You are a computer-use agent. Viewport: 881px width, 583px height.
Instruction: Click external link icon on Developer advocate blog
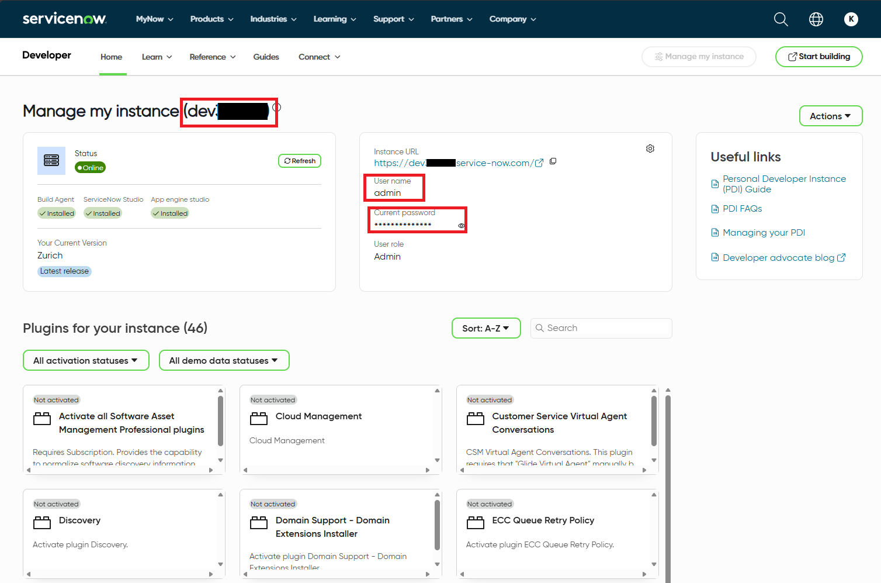coord(841,257)
